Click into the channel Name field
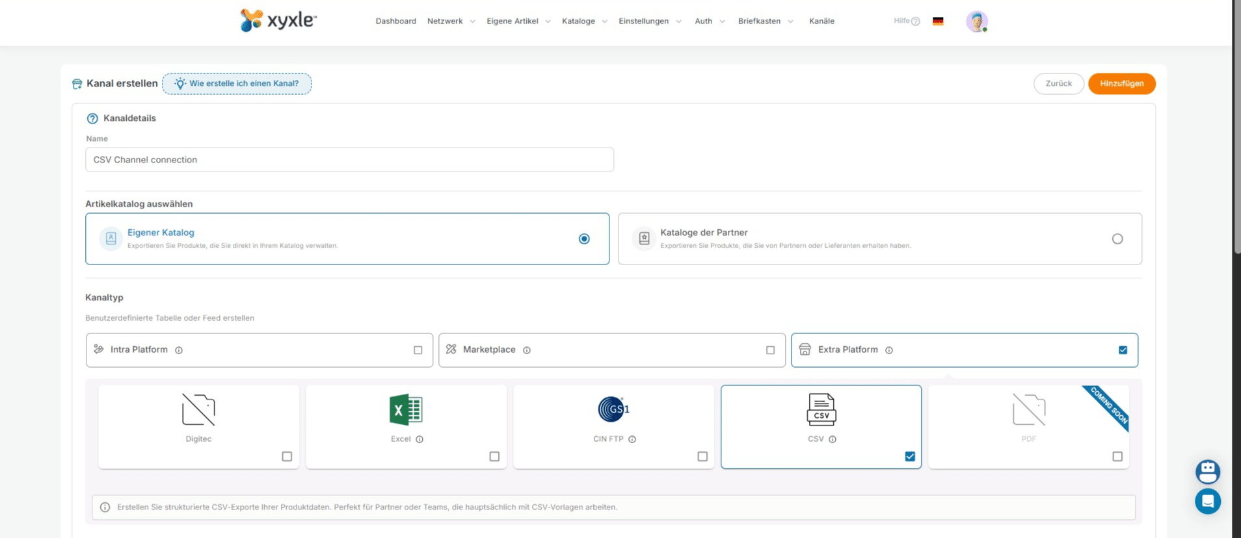Screen dimensions: 1241x538 click(349, 160)
